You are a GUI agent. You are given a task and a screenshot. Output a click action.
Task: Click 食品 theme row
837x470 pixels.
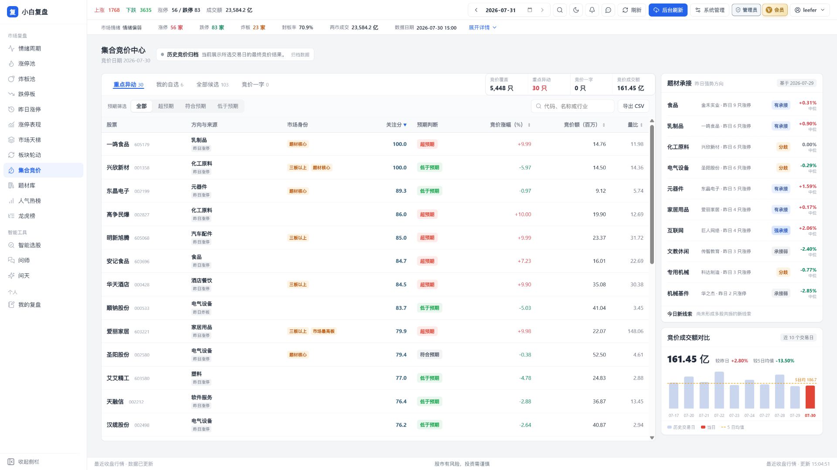coord(742,105)
